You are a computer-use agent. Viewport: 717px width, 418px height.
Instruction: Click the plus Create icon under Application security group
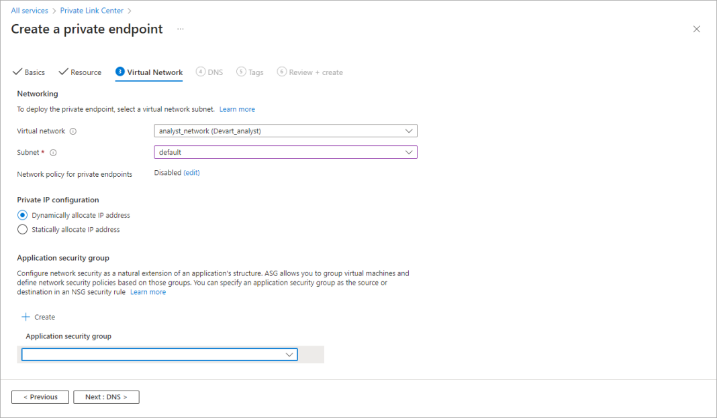click(x=25, y=317)
